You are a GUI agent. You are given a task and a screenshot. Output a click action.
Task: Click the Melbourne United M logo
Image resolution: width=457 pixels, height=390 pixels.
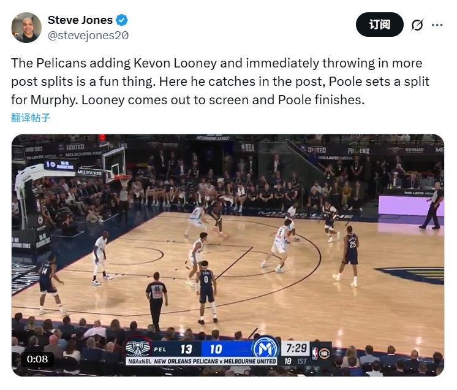pyautogui.click(x=265, y=348)
